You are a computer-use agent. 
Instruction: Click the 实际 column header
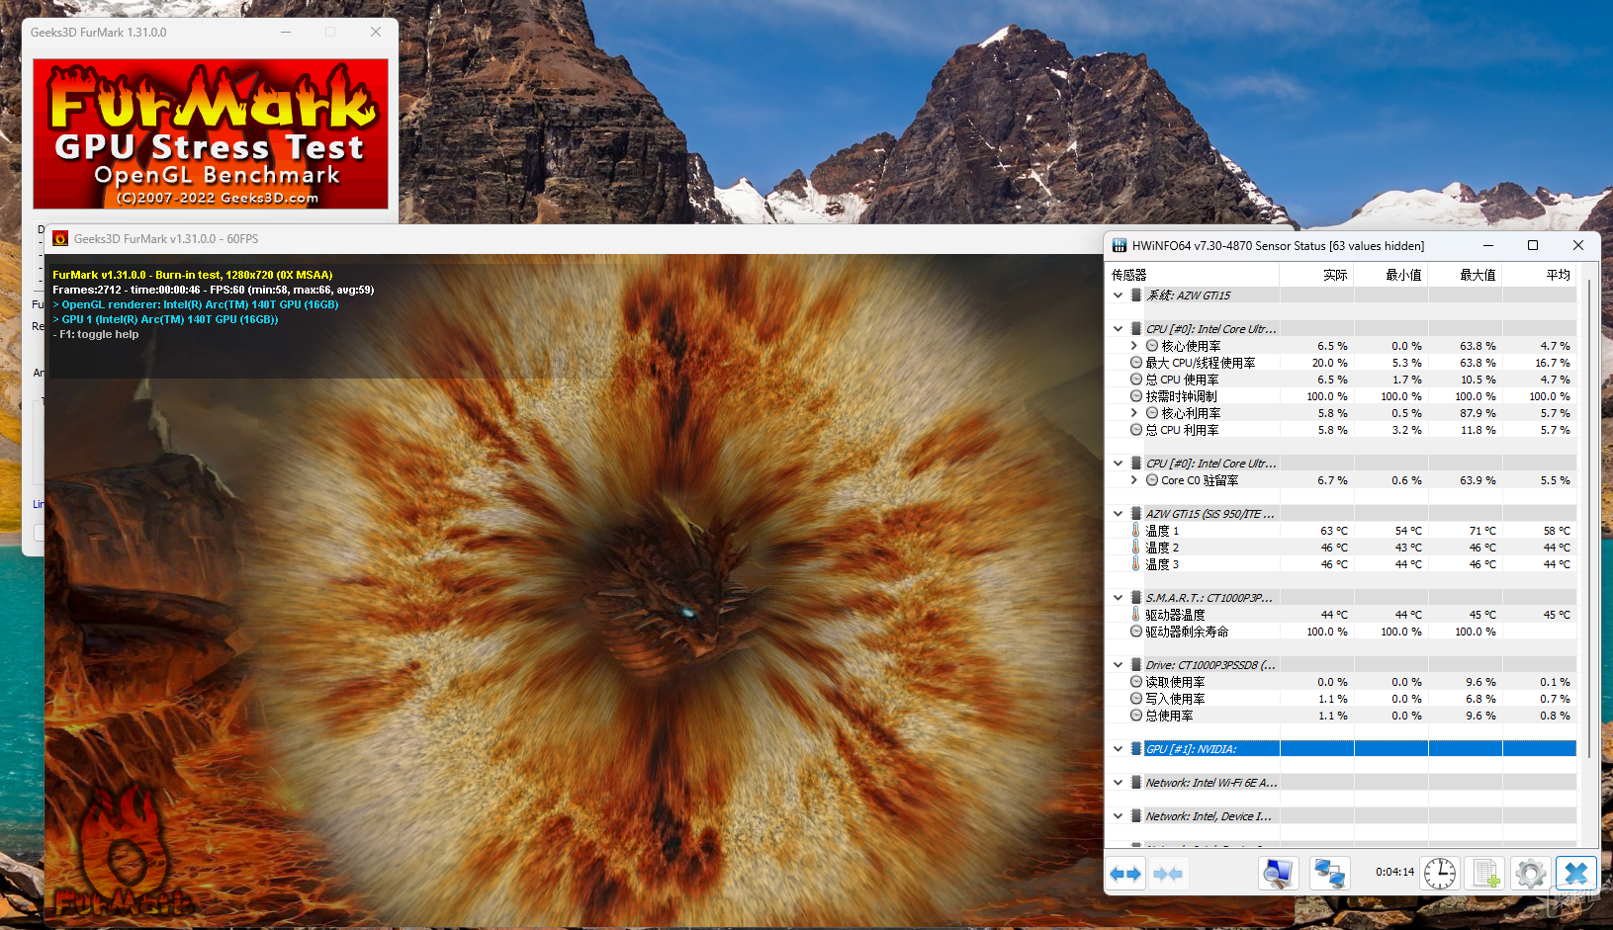point(1317,275)
